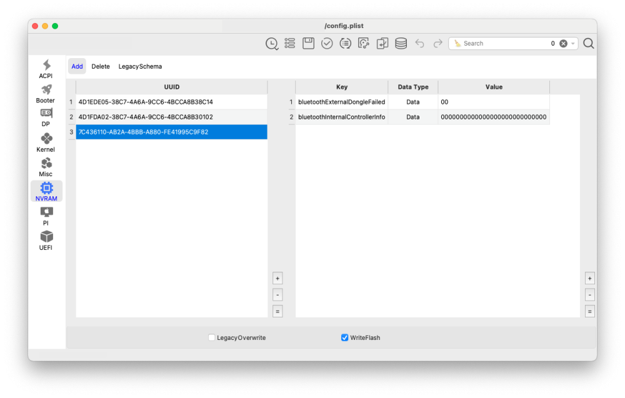Click the clock history toolbar icon

click(x=272, y=44)
